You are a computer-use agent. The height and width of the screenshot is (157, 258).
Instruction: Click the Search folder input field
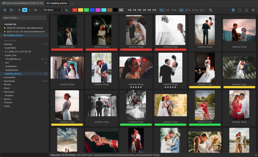coord(24,18)
